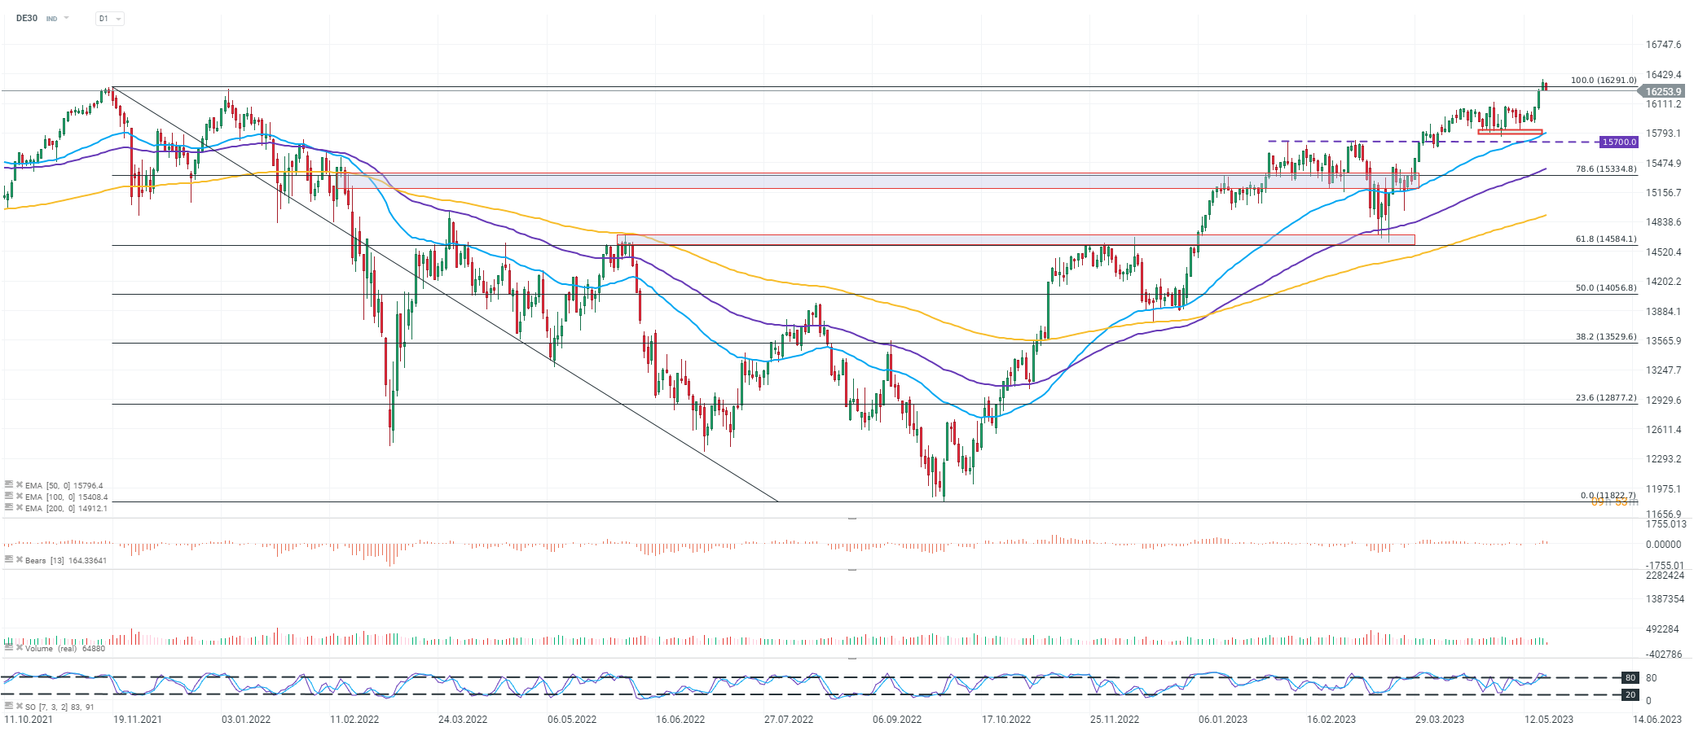Open settings icon for EMA 200 indicator
The image size is (1694, 740).
(9, 507)
